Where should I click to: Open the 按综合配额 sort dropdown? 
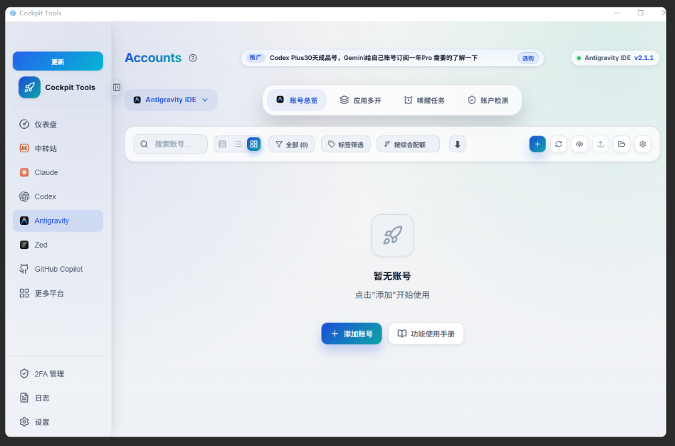pyautogui.click(x=408, y=144)
